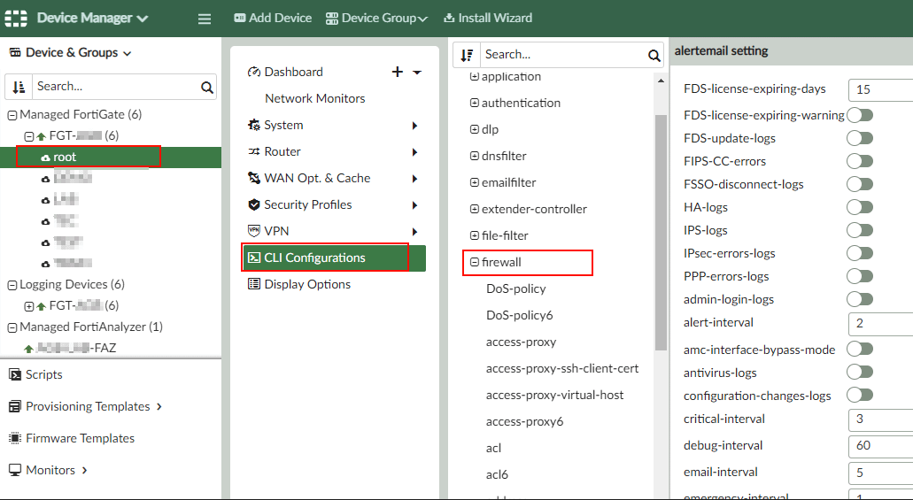
Task: Collapse the Managed FortiGate group
Action: [12, 115]
